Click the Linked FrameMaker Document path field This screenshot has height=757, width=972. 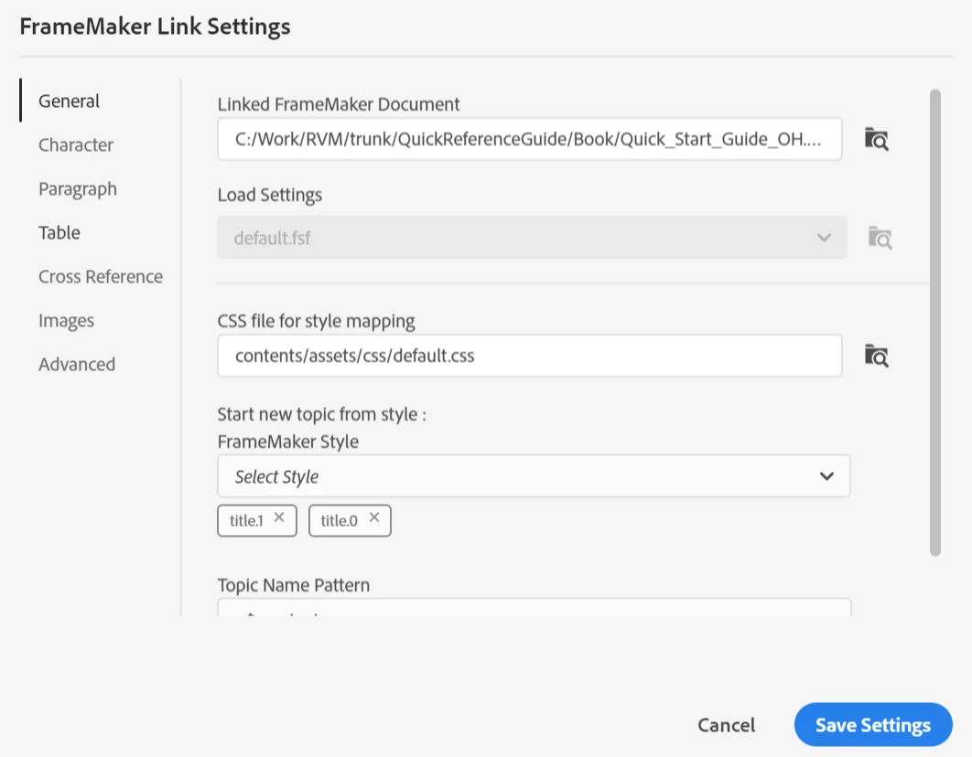pyautogui.click(x=529, y=139)
